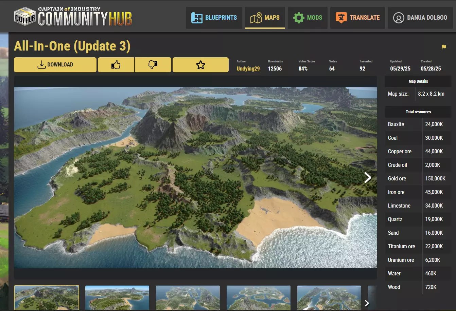Open the Danua Dolgoo account menu

420,18
